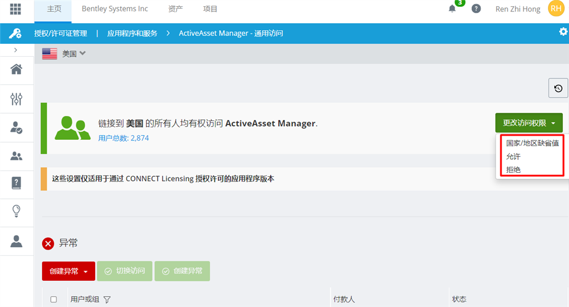The height and width of the screenshot is (307, 569).
Task: Expand the sidebar with the chevron
Action: (15, 50)
